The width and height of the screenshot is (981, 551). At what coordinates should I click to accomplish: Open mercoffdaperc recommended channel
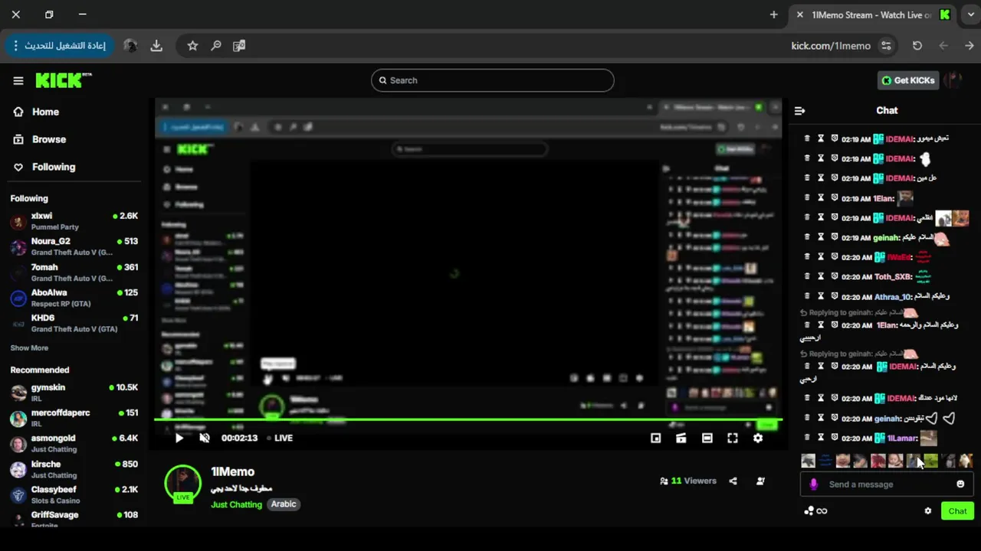coord(74,418)
